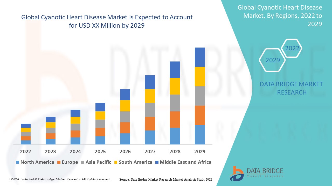
Task: Select the 2022 stacked bar
Action: pyautogui.click(x=26, y=134)
